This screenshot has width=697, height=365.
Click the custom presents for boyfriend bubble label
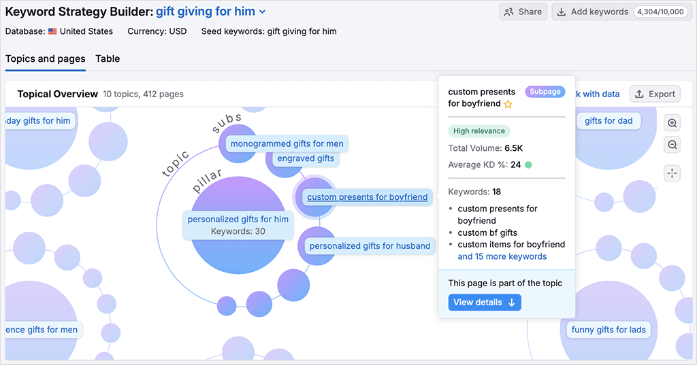click(x=367, y=197)
